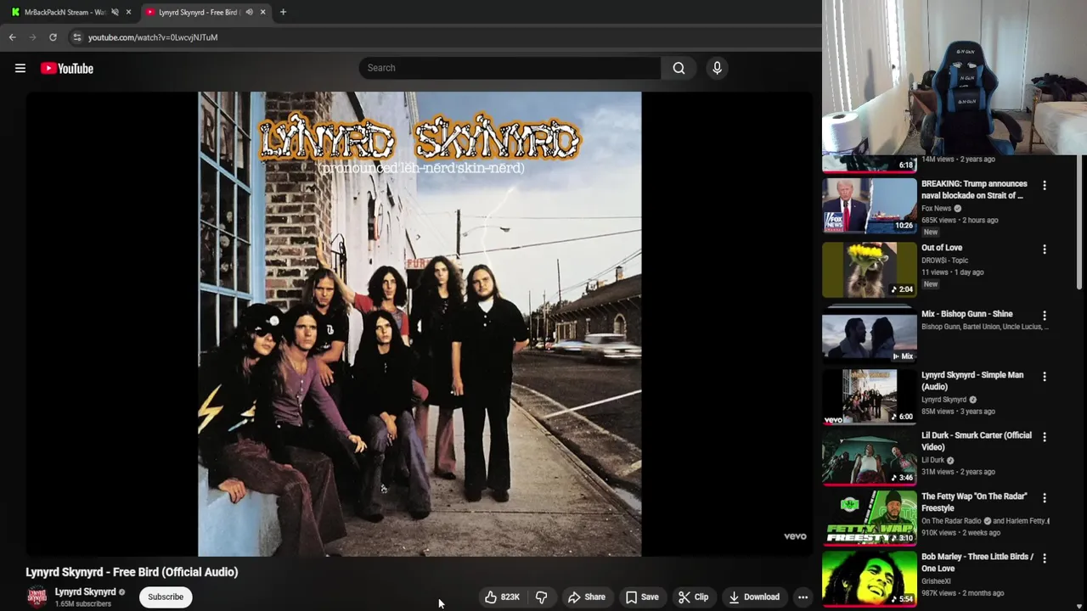Open Bob Marley Three Little Birds thumbnail
This screenshot has height=611, width=1087.
tap(870, 579)
